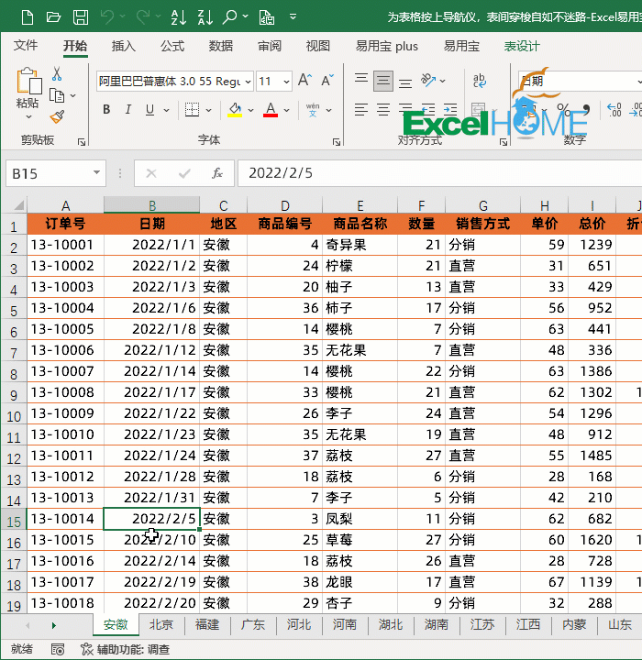
Task: Set top vertical alignment
Action: click(x=361, y=79)
